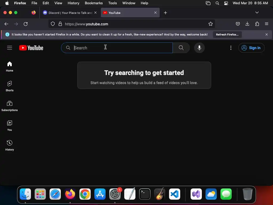Launch Google Chrome from the Dock

85,194
